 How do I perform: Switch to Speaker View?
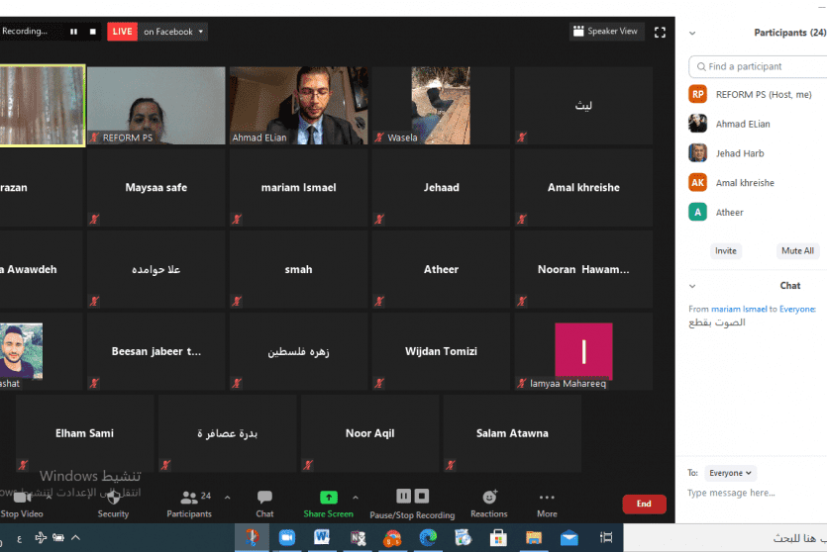605,31
